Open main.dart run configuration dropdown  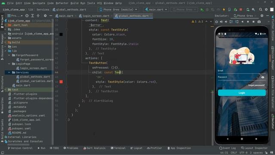pyautogui.click(x=156, y=9)
